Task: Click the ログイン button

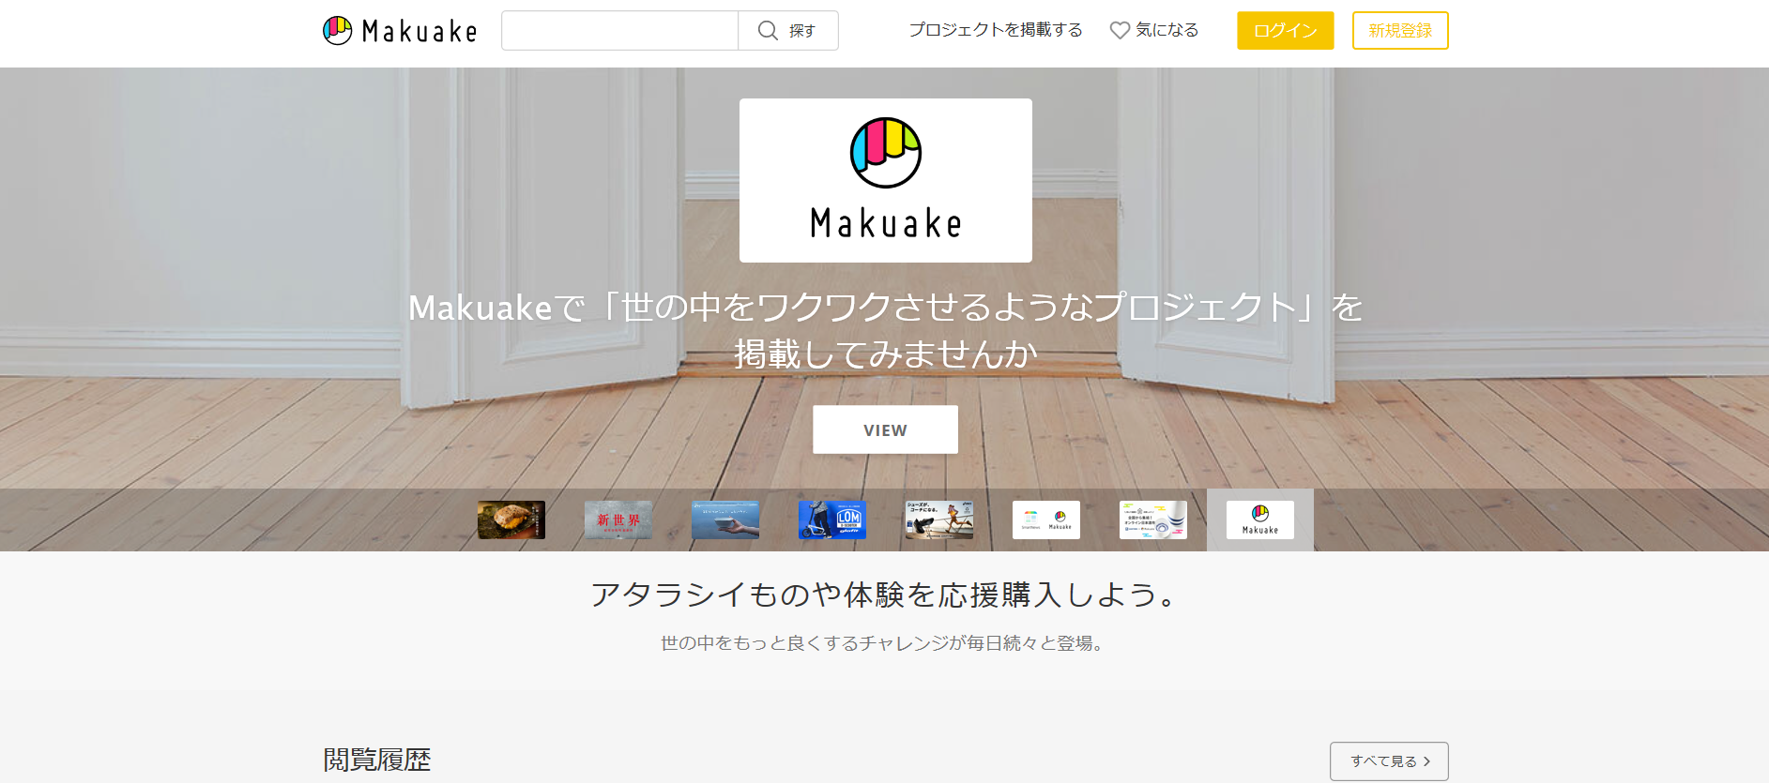Action: tap(1286, 31)
